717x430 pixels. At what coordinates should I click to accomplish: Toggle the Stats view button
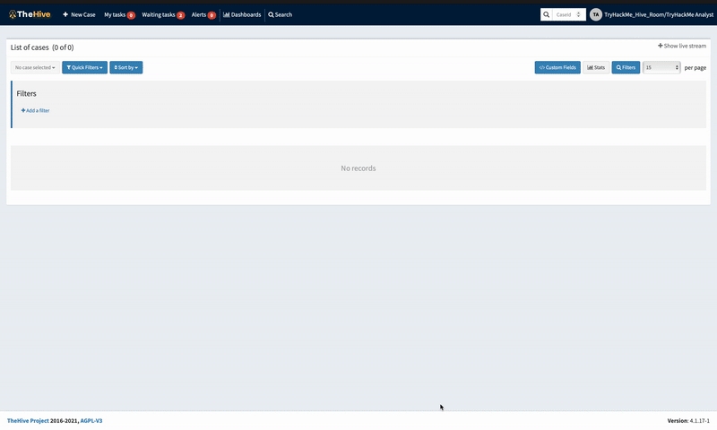point(596,67)
